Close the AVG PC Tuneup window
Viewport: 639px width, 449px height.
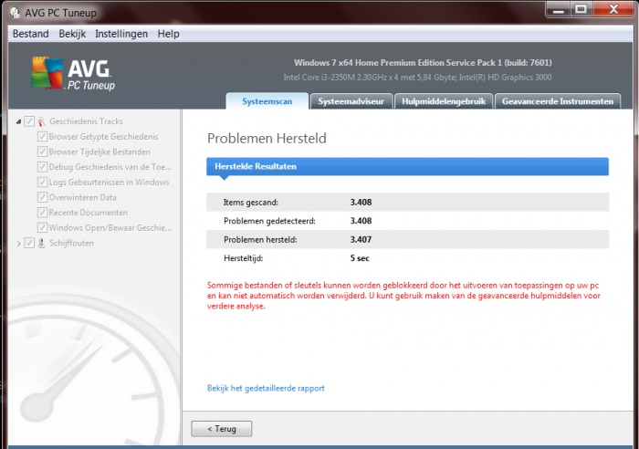613,9
